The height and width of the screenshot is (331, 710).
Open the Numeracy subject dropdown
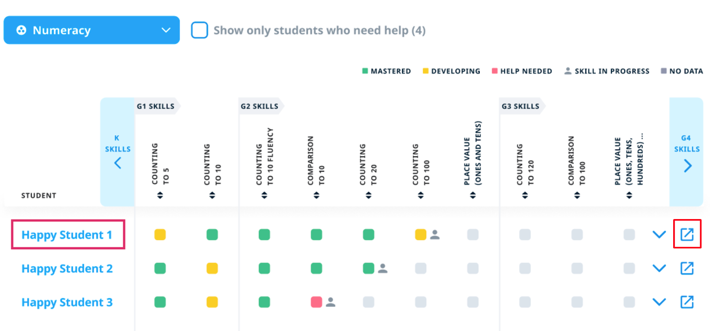pos(91,30)
